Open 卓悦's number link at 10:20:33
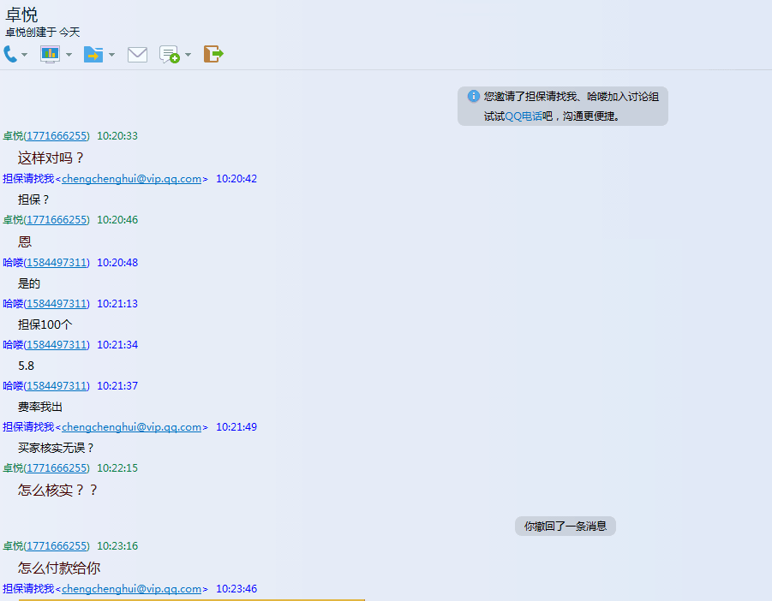 click(x=57, y=136)
